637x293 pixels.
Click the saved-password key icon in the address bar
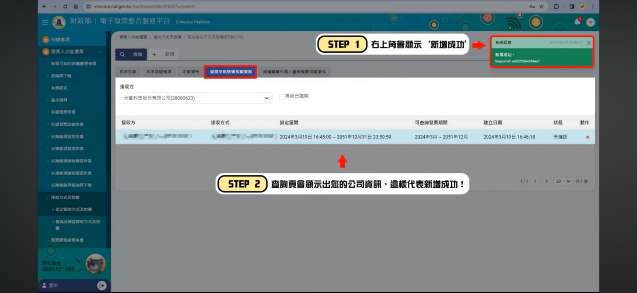tap(532, 7)
